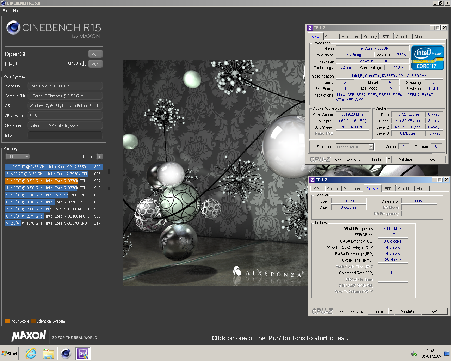451x361 pixels.
Task: Switch to CPU-Z taskbar icon
Action: pyautogui.click(x=83, y=353)
